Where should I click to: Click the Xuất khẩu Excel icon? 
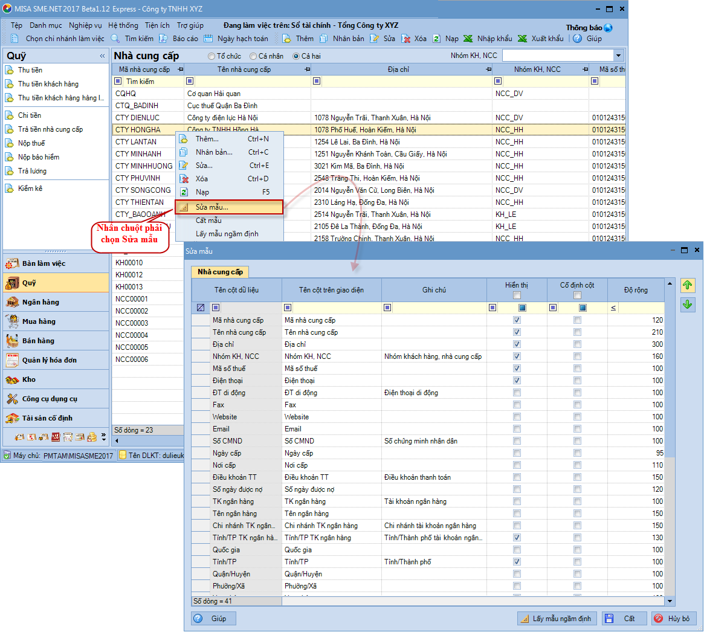pyautogui.click(x=522, y=39)
